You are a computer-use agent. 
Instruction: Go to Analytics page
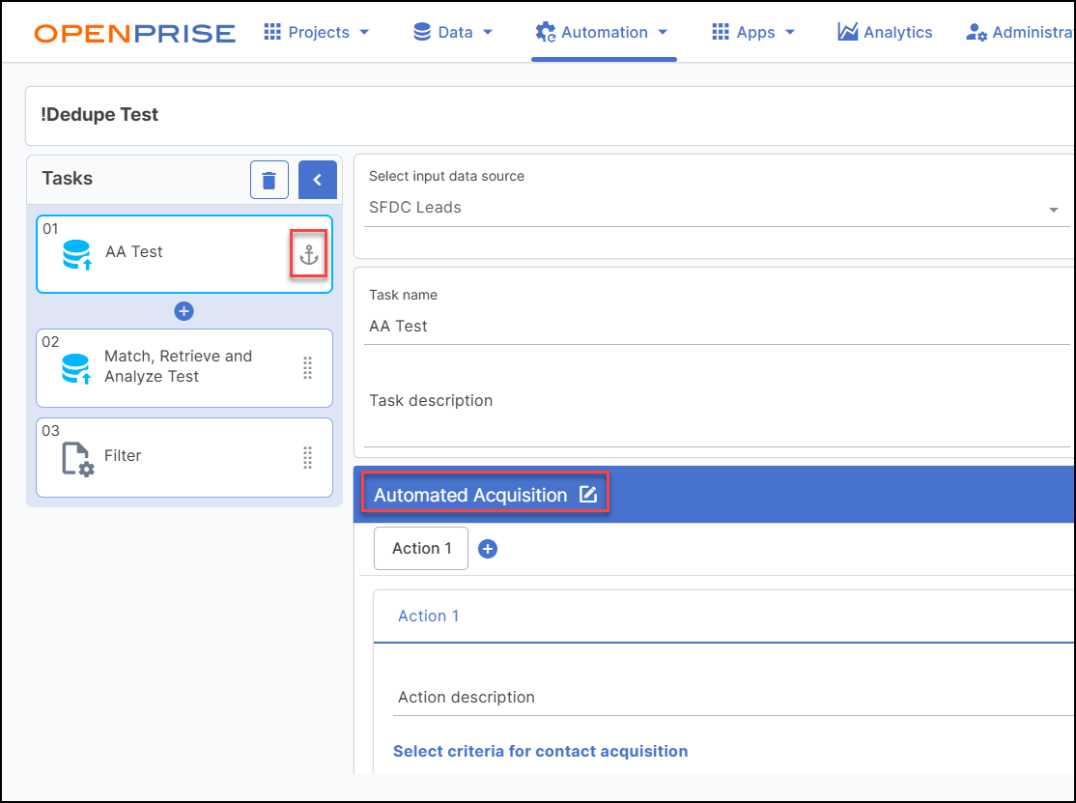(885, 33)
